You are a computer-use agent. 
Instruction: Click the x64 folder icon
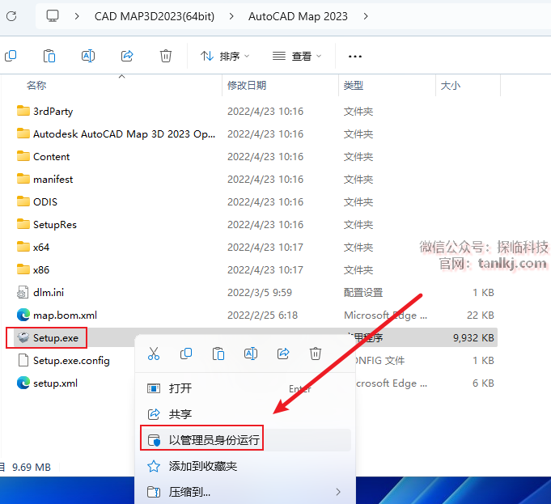point(23,247)
